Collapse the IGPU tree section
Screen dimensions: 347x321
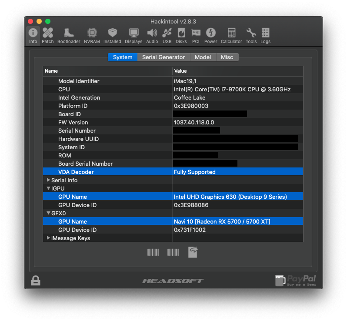pos(48,188)
